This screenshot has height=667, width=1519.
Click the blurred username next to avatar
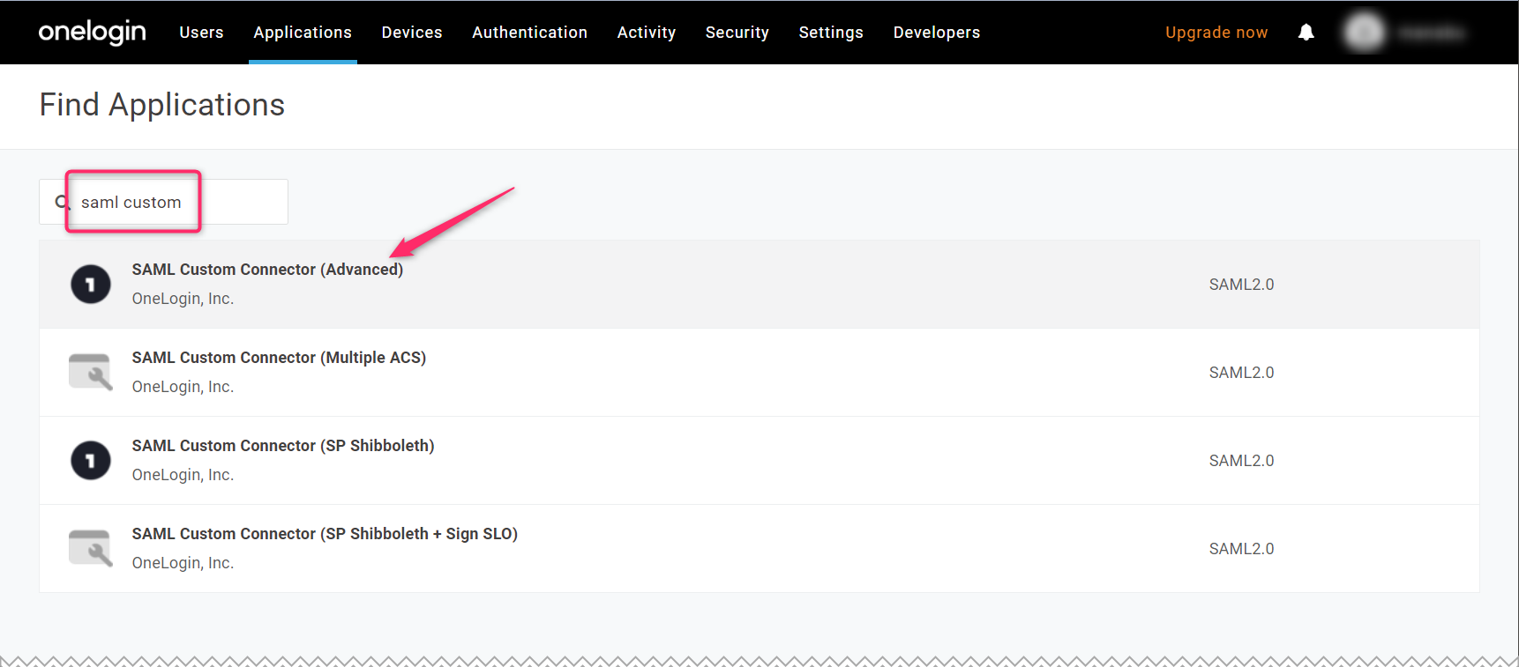(1432, 33)
